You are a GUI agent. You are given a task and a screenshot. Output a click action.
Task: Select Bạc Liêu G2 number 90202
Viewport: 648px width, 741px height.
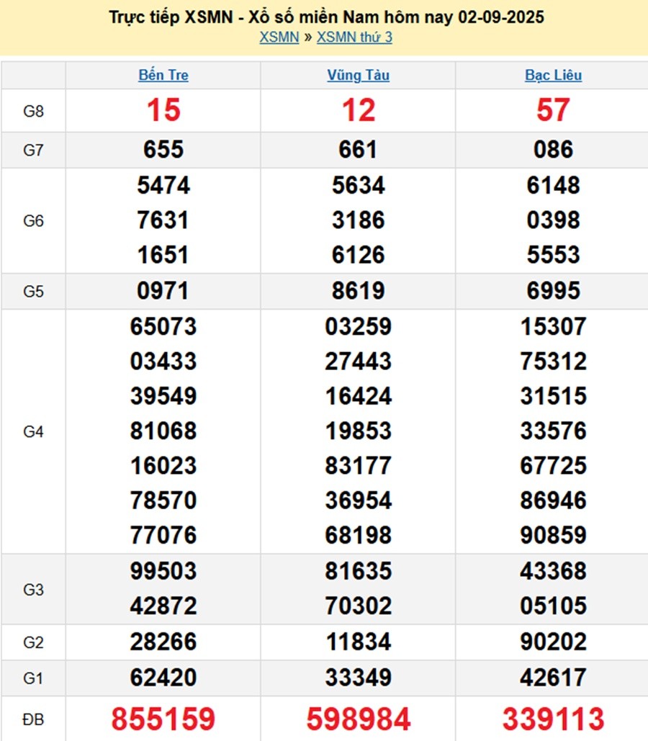pos(553,642)
